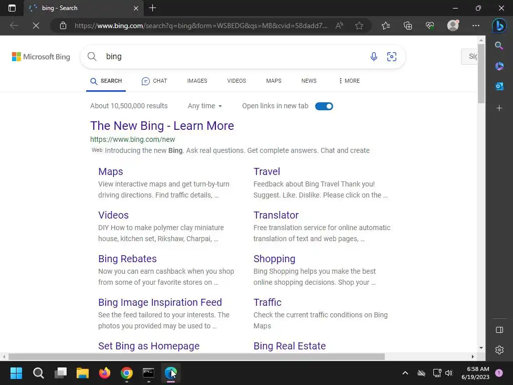Click the https://www.bing.com/new URL link
The image size is (513, 385).
(132, 139)
